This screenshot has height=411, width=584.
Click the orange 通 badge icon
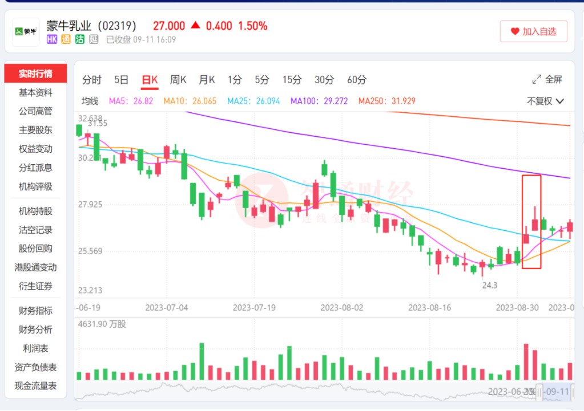coord(66,39)
